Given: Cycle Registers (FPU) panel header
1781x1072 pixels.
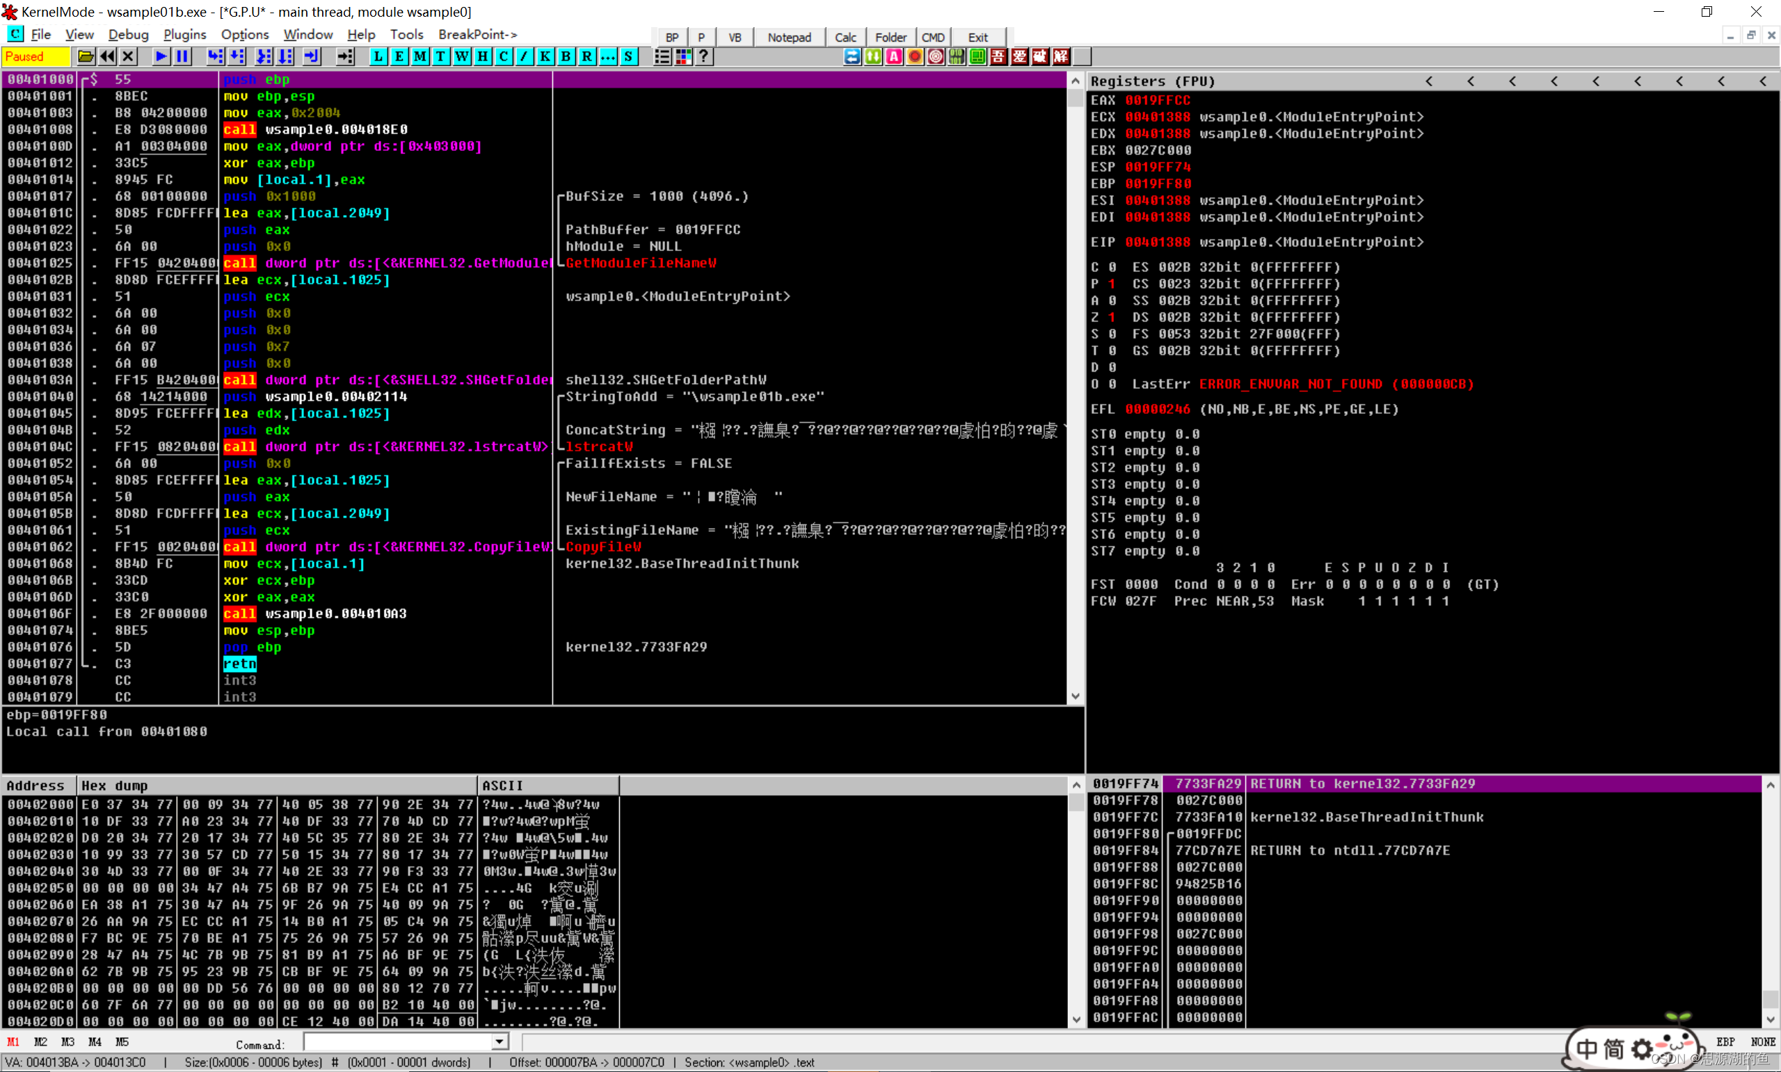Looking at the screenshot, I should [1153, 81].
